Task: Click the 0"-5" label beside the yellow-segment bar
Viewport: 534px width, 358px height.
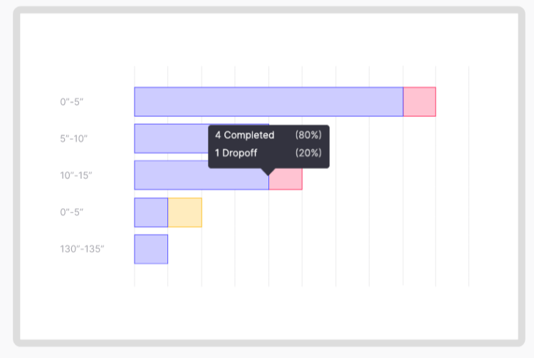Action: 72,213
